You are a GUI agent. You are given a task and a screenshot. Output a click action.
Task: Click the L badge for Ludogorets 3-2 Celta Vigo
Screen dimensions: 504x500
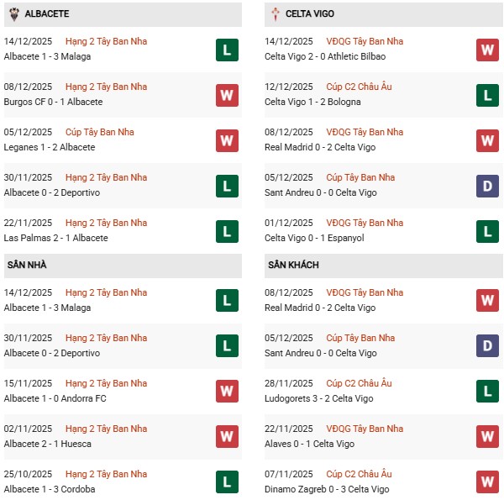487,391
